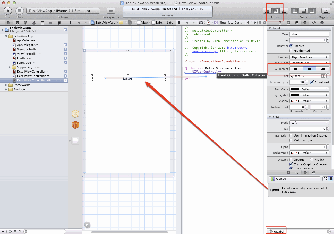Open the hameister.org link in the code

[205, 51]
